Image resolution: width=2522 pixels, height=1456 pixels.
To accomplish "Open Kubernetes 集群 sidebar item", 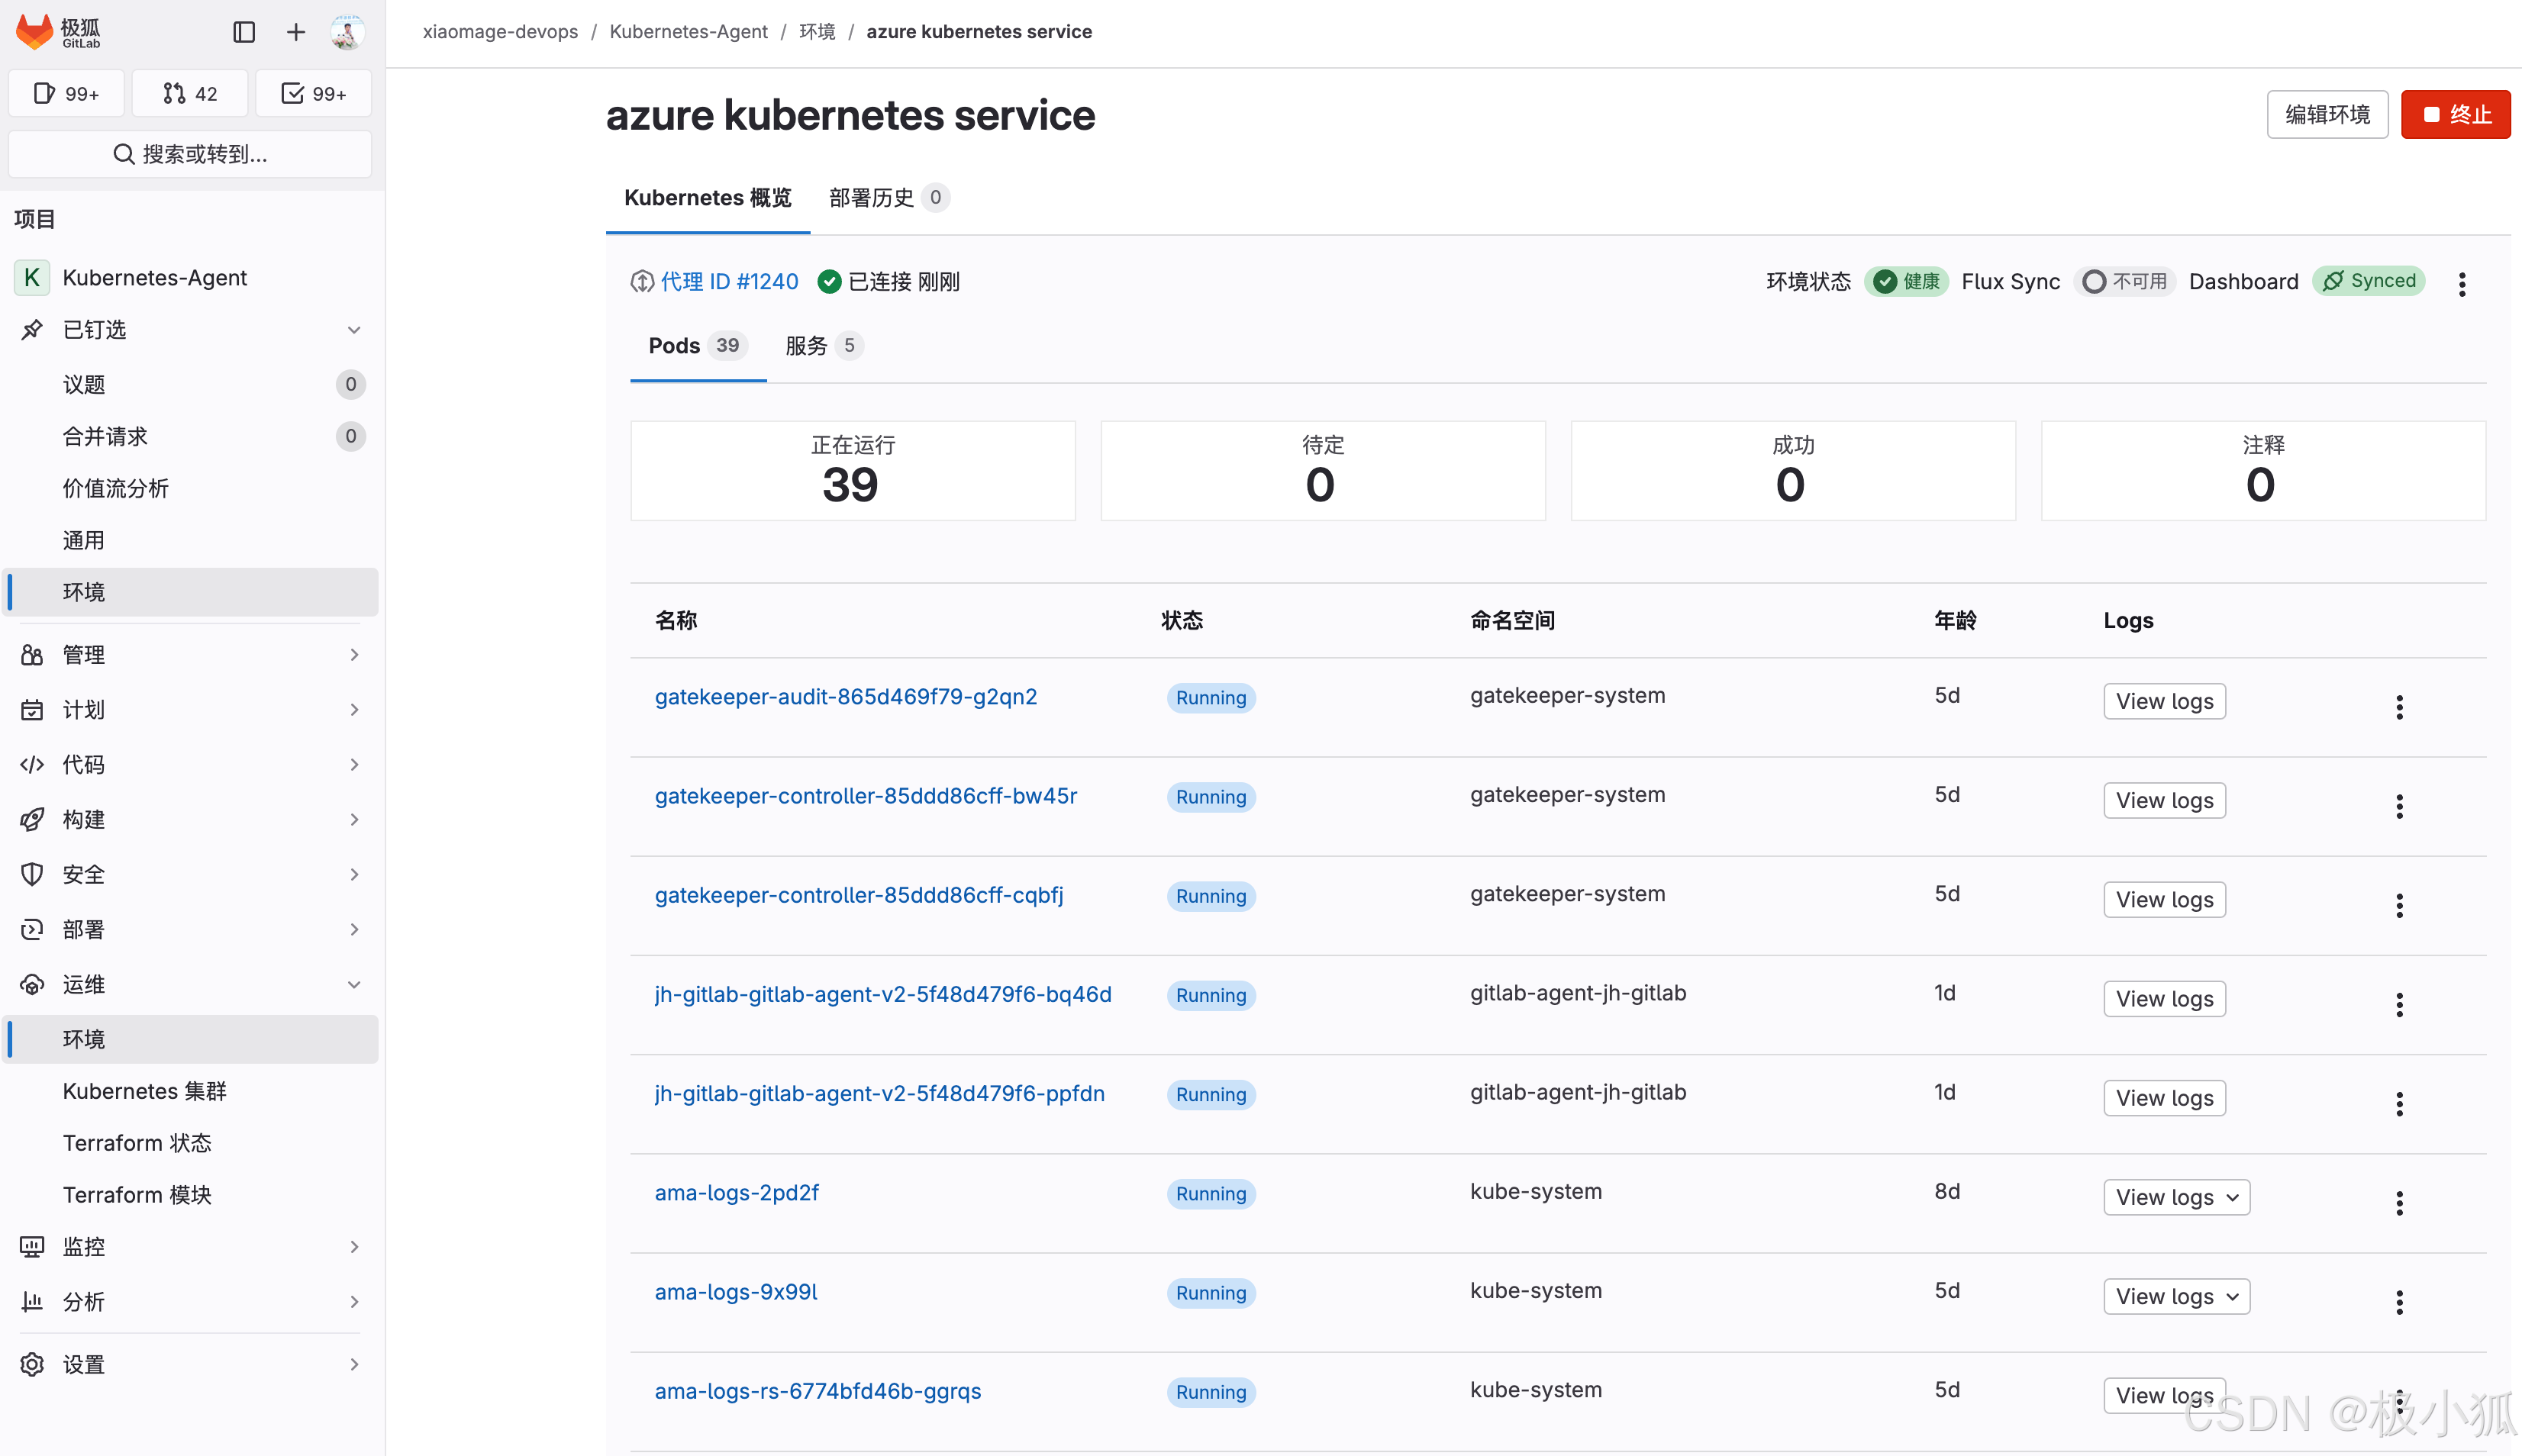I will [x=190, y=1091].
